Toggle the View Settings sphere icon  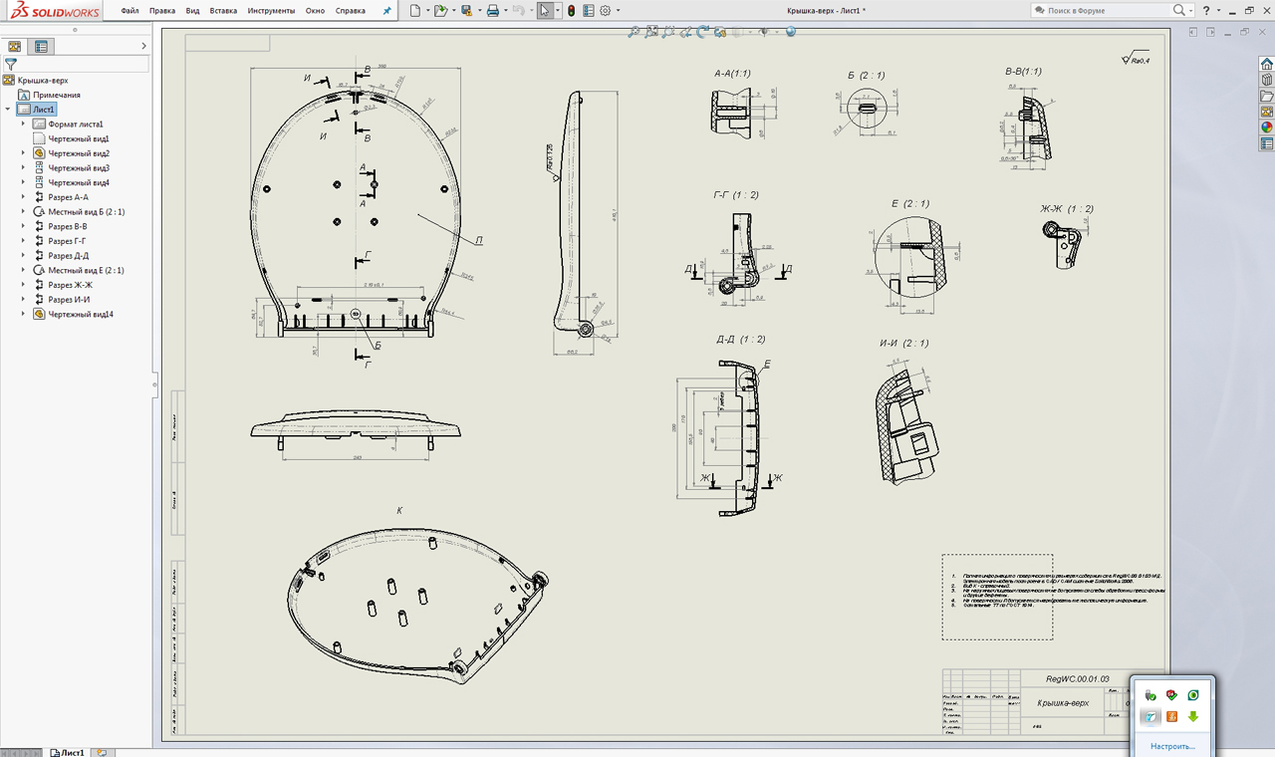click(790, 33)
